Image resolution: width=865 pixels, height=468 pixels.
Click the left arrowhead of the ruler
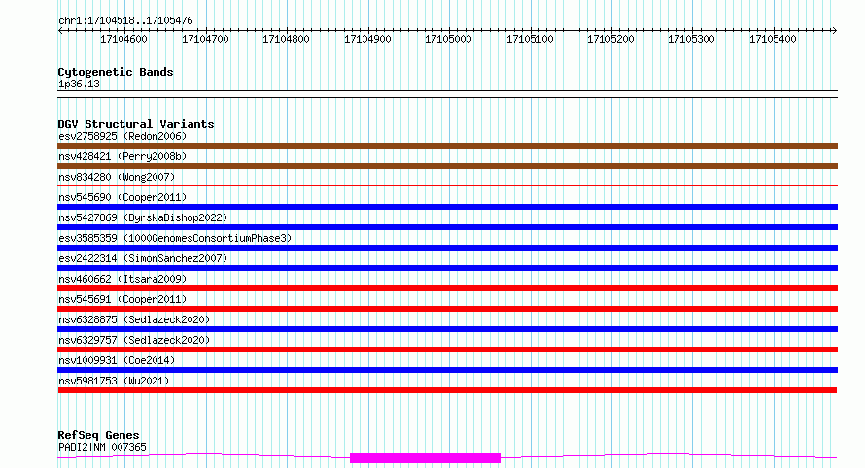pyautogui.click(x=60, y=31)
